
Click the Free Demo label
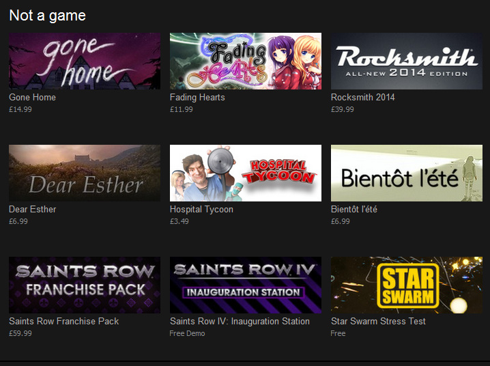[187, 333]
